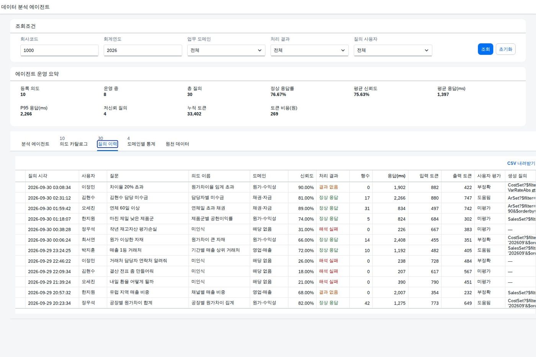
Task: Sort by the 사용자 column header
Action: (93, 176)
